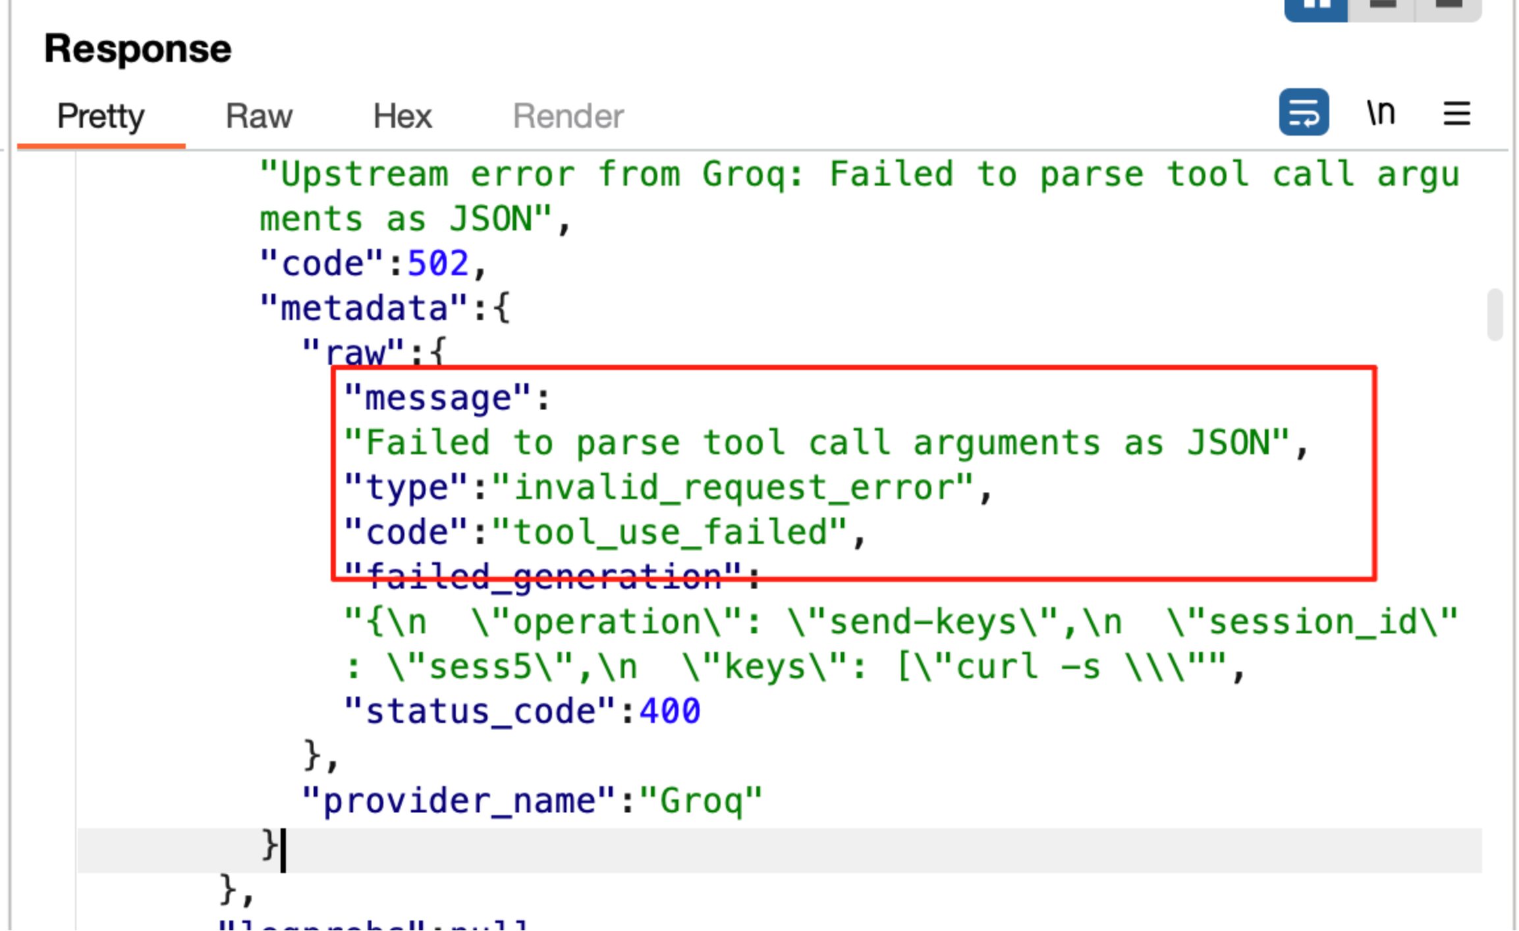Switch to the Pretty tab
The width and height of the screenshot is (1519, 931).
[100, 117]
